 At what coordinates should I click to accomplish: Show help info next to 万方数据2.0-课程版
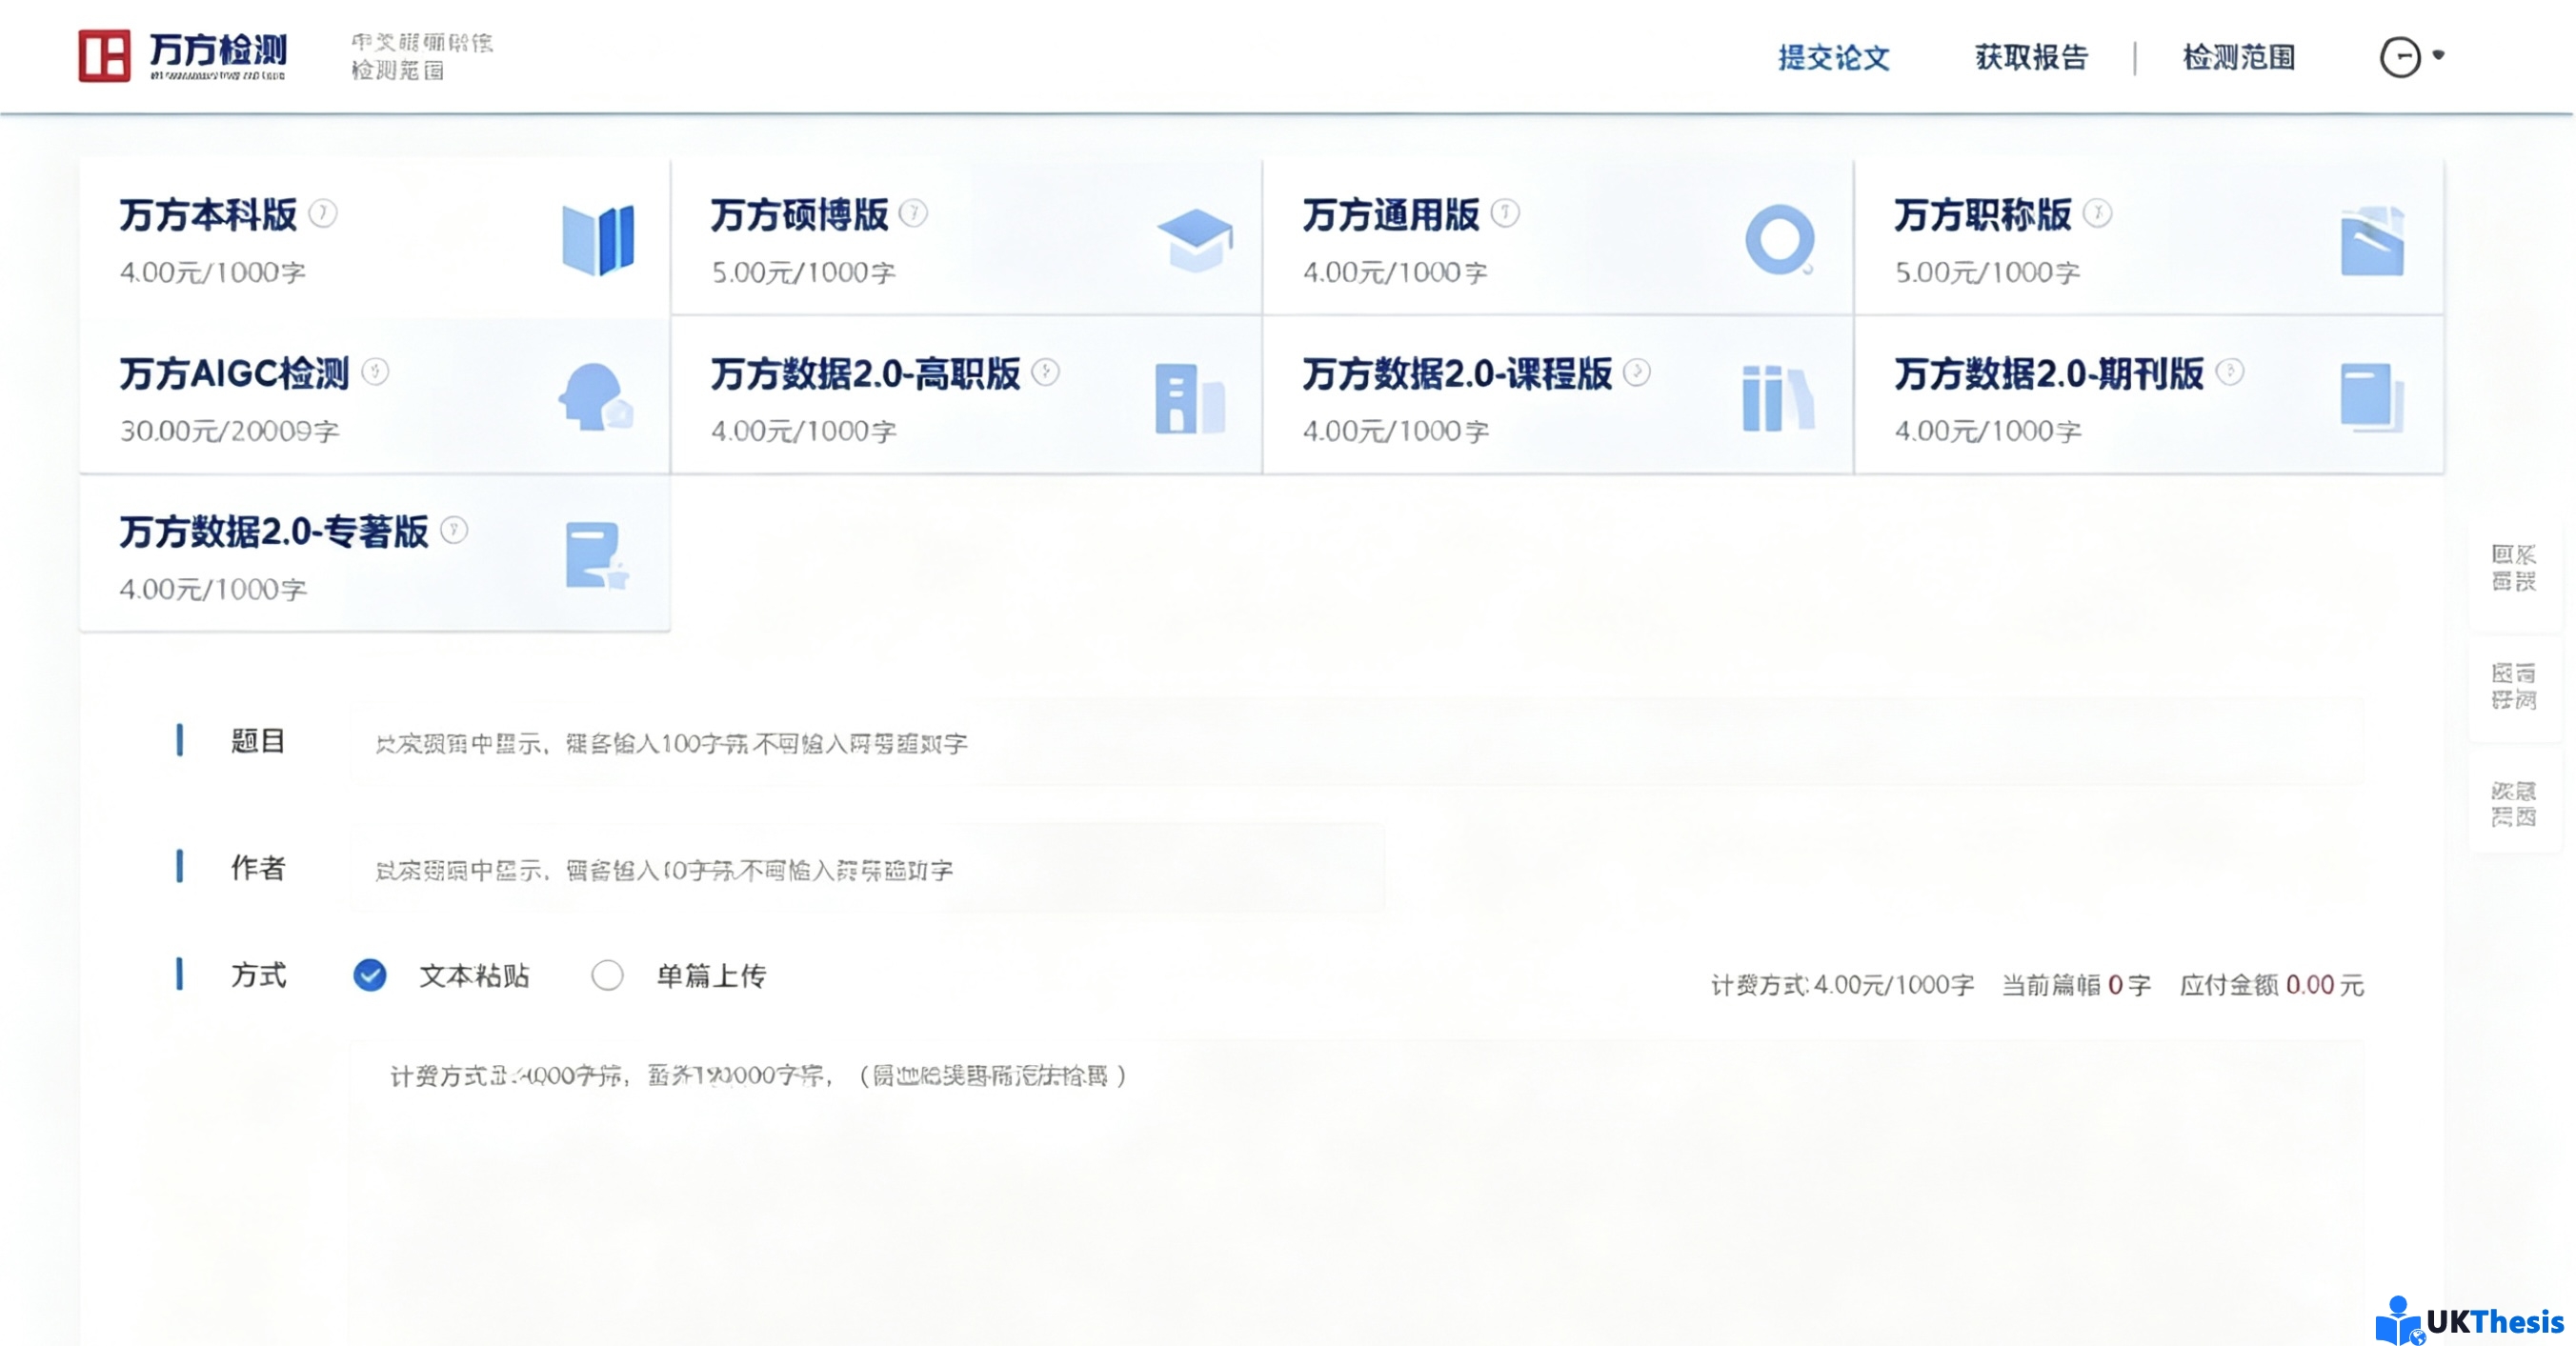tap(1637, 372)
